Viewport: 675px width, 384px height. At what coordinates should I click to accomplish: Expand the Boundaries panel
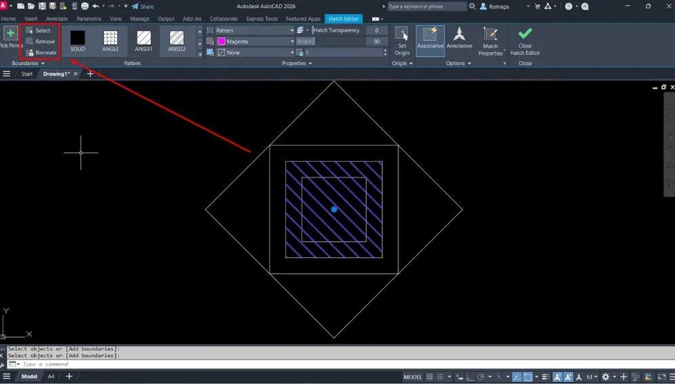pyautogui.click(x=28, y=63)
